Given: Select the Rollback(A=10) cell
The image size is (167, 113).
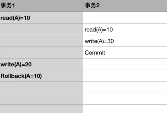Looking at the screenshot, I should 41,76.
